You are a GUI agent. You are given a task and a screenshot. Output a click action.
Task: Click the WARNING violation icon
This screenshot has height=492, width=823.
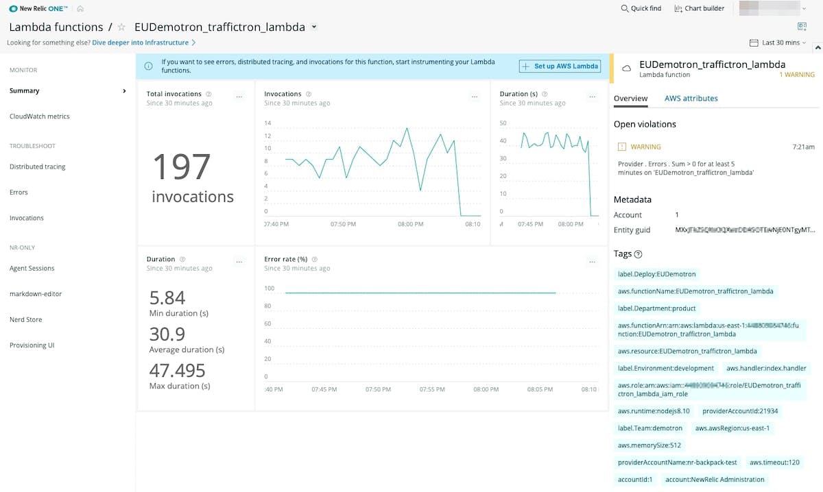coord(622,147)
